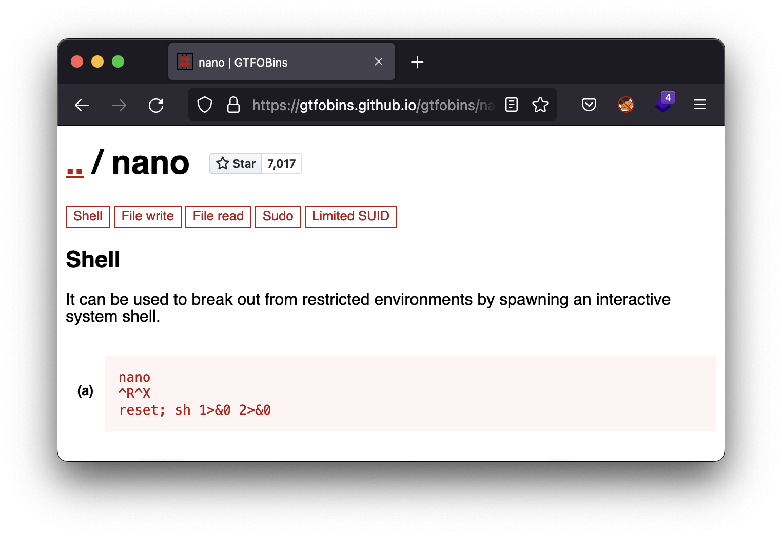Open the extension with badge 4

pos(664,104)
